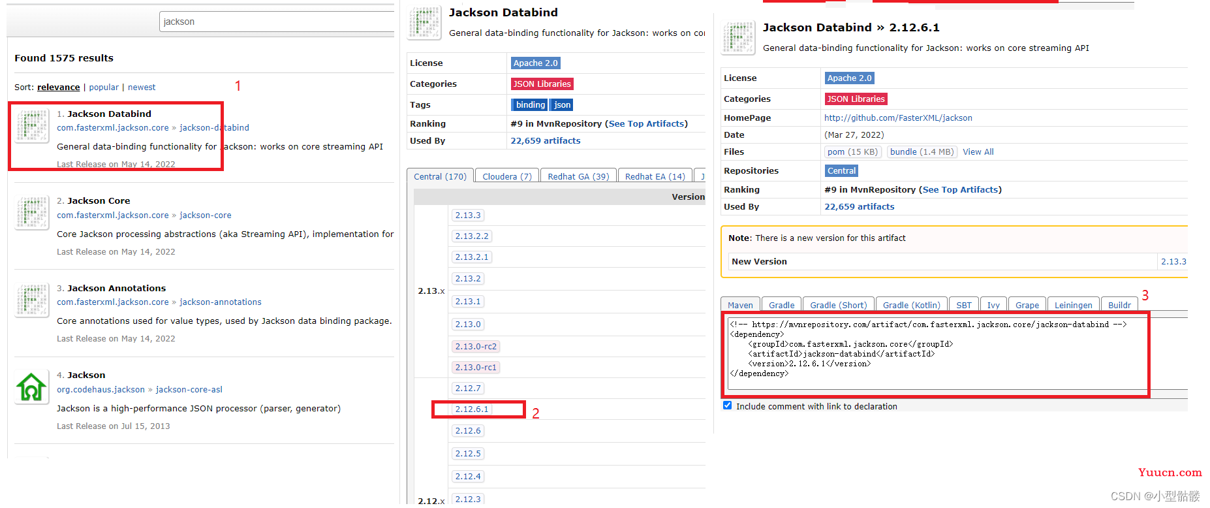This screenshot has height=508, width=1210.
Task: Switch to the Gradle (Kotlin) tab
Action: tap(911, 304)
